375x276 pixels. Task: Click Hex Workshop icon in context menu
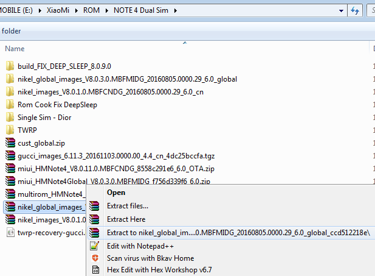(x=95, y=269)
